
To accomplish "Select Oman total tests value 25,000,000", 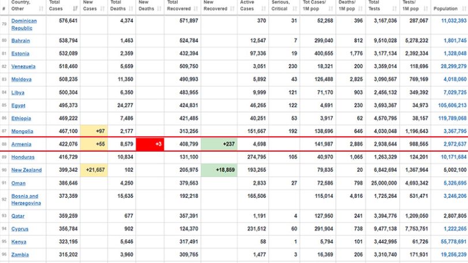I will tap(384, 183).
